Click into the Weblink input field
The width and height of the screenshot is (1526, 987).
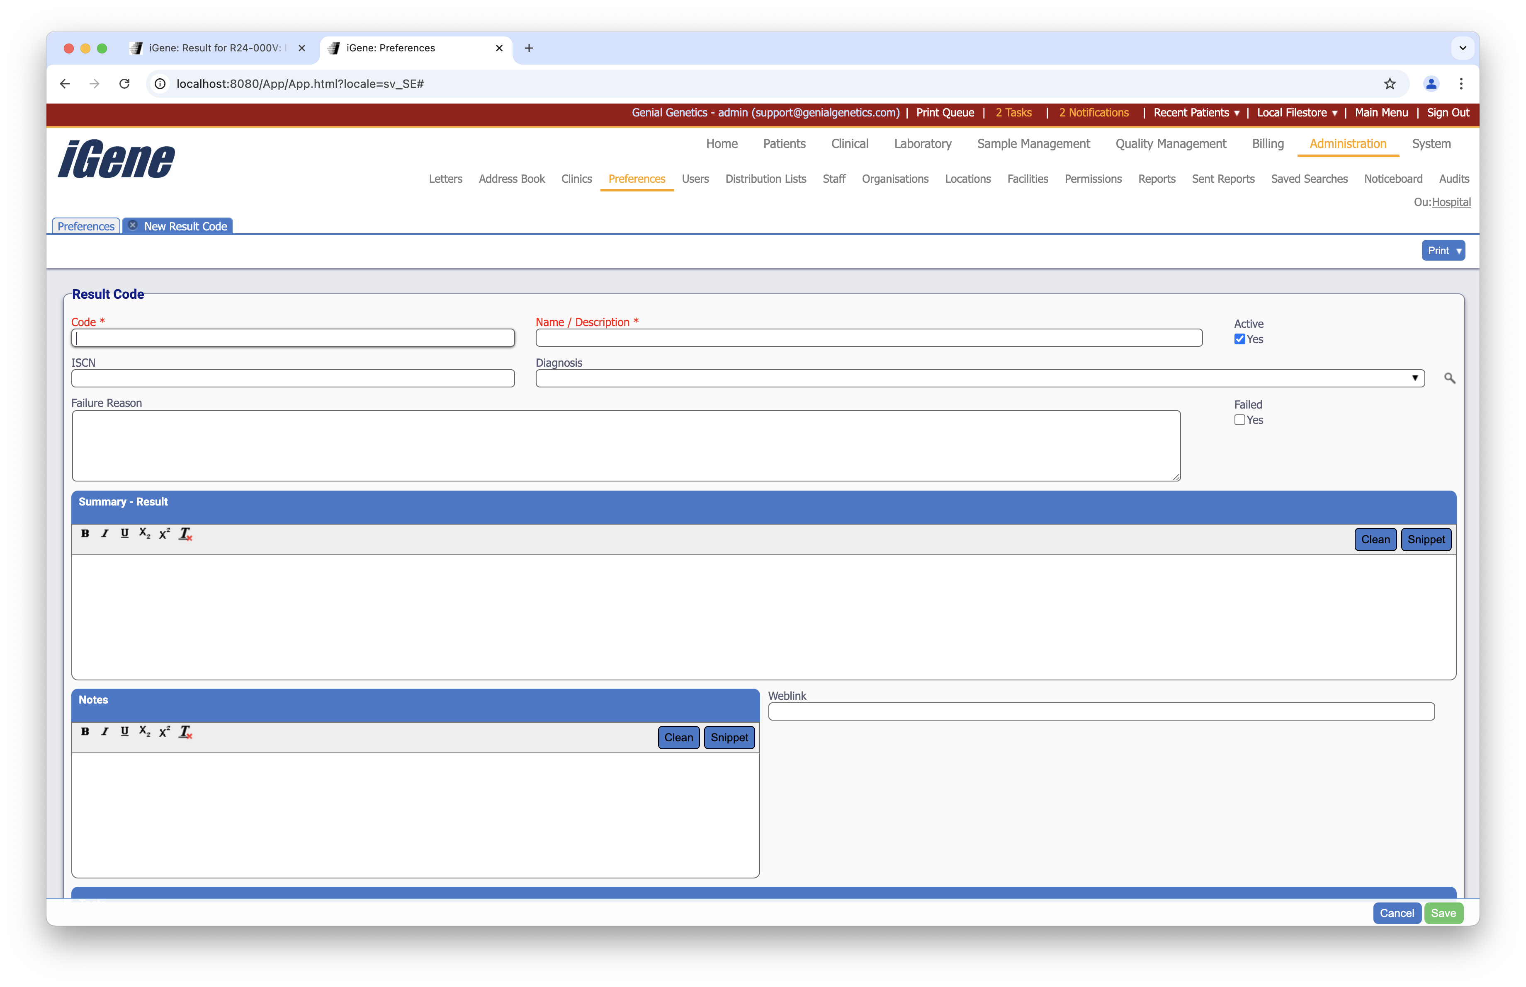1101,711
